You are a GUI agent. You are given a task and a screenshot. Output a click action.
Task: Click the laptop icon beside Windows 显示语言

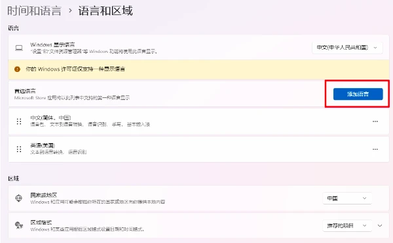tap(19, 48)
